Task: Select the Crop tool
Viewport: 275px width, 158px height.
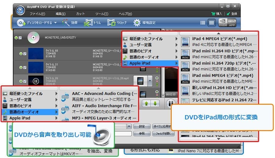Action: 112,23
